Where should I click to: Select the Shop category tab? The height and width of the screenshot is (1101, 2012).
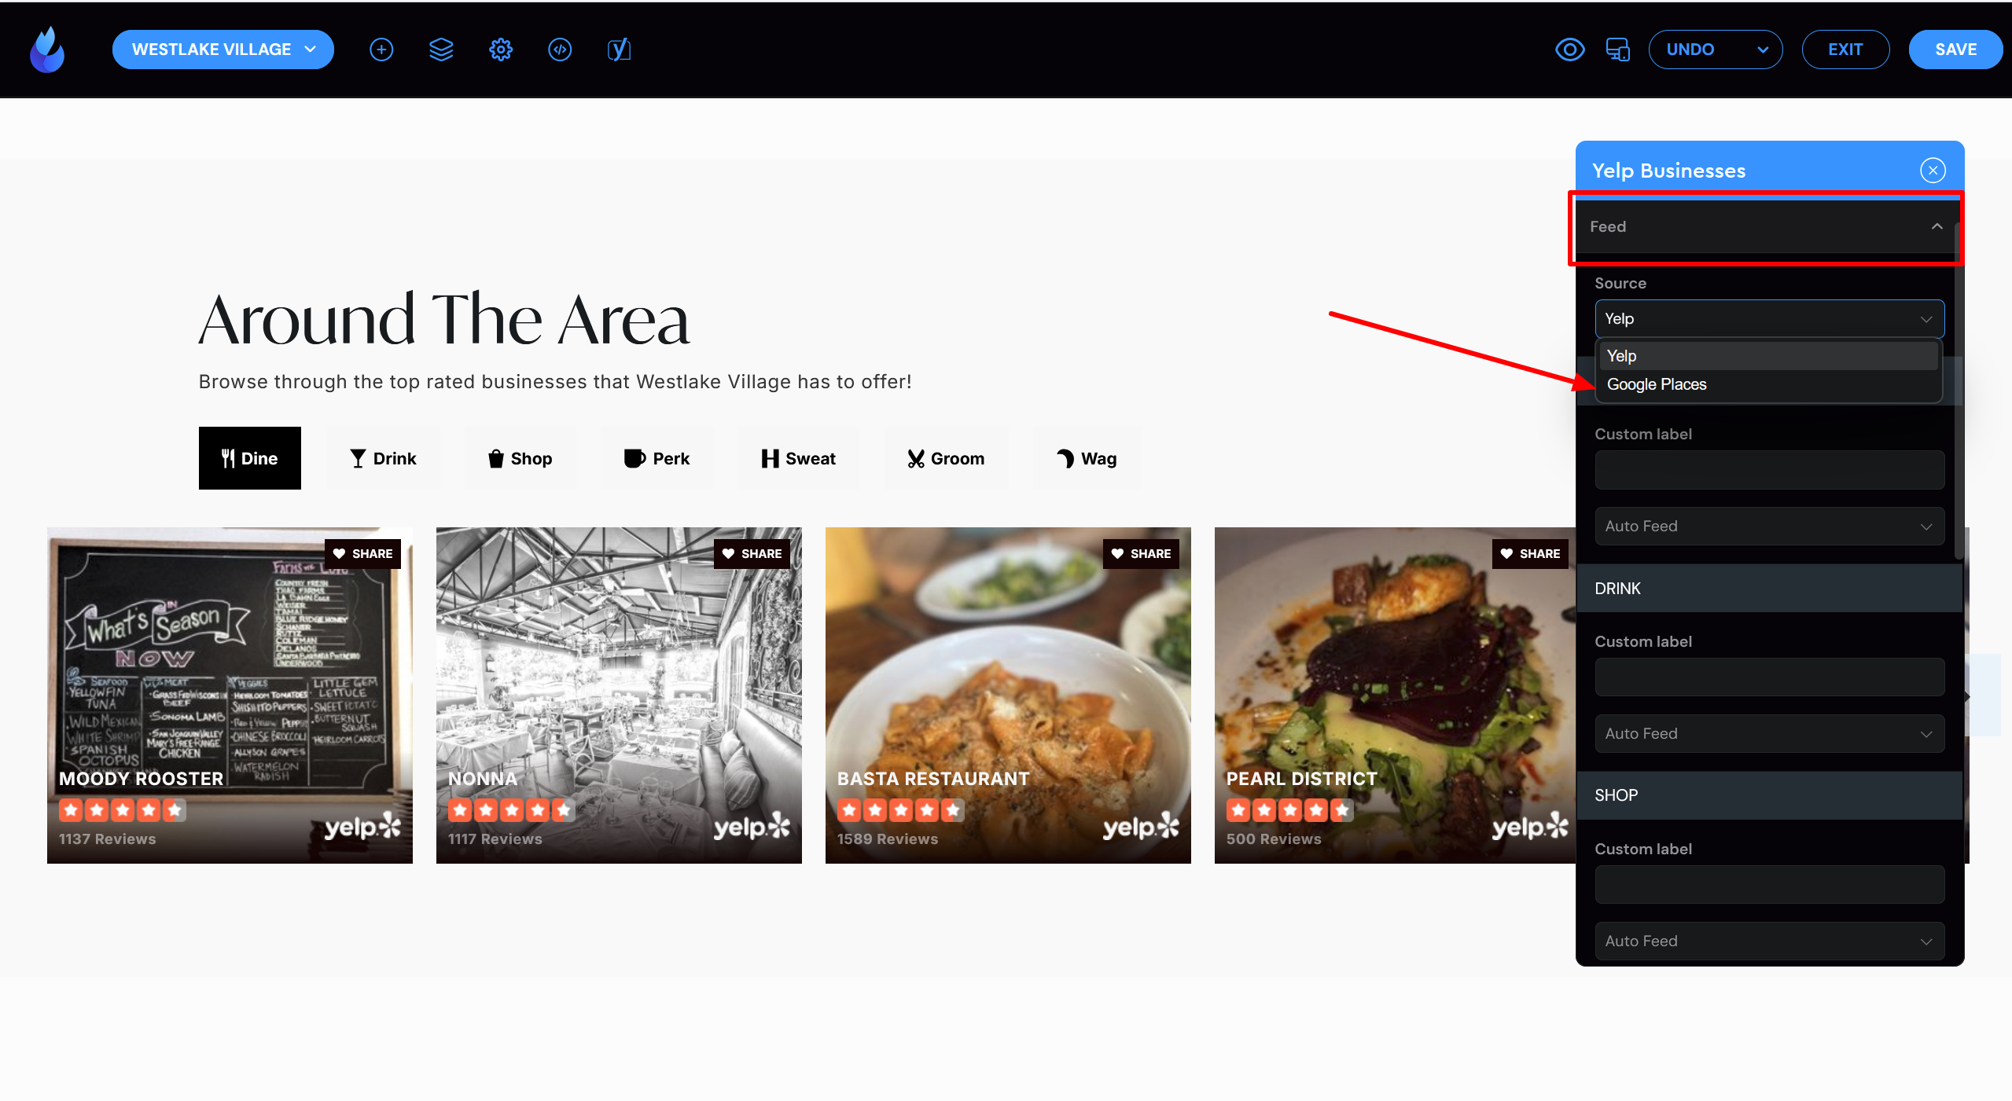(x=520, y=458)
